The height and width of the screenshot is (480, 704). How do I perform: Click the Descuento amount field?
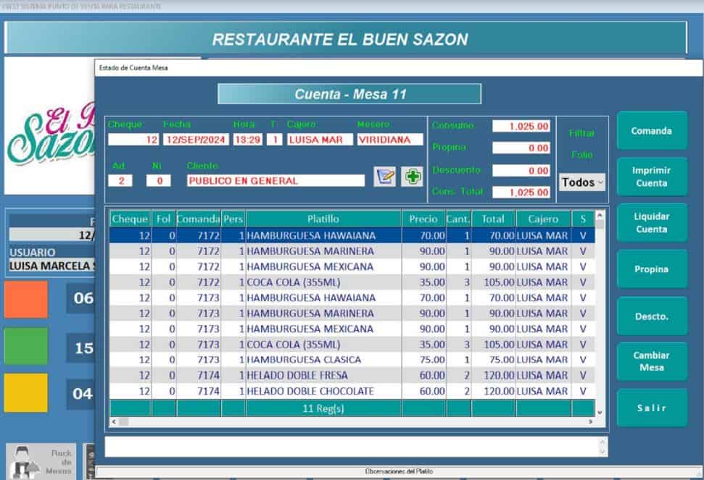[x=521, y=170]
